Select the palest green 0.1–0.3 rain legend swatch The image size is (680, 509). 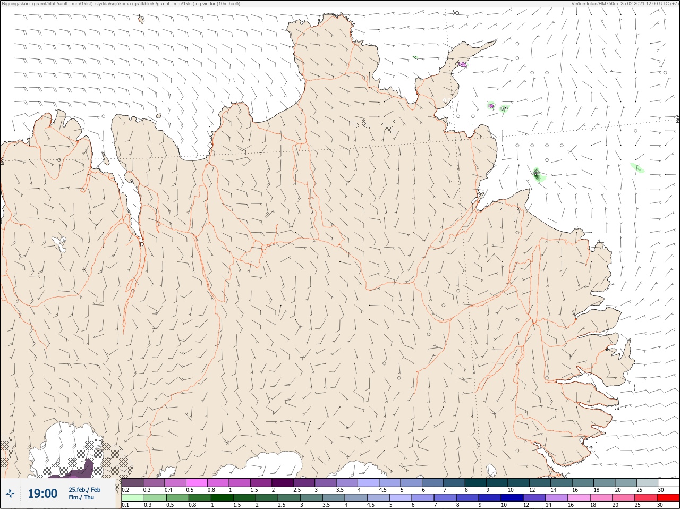(x=133, y=498)
